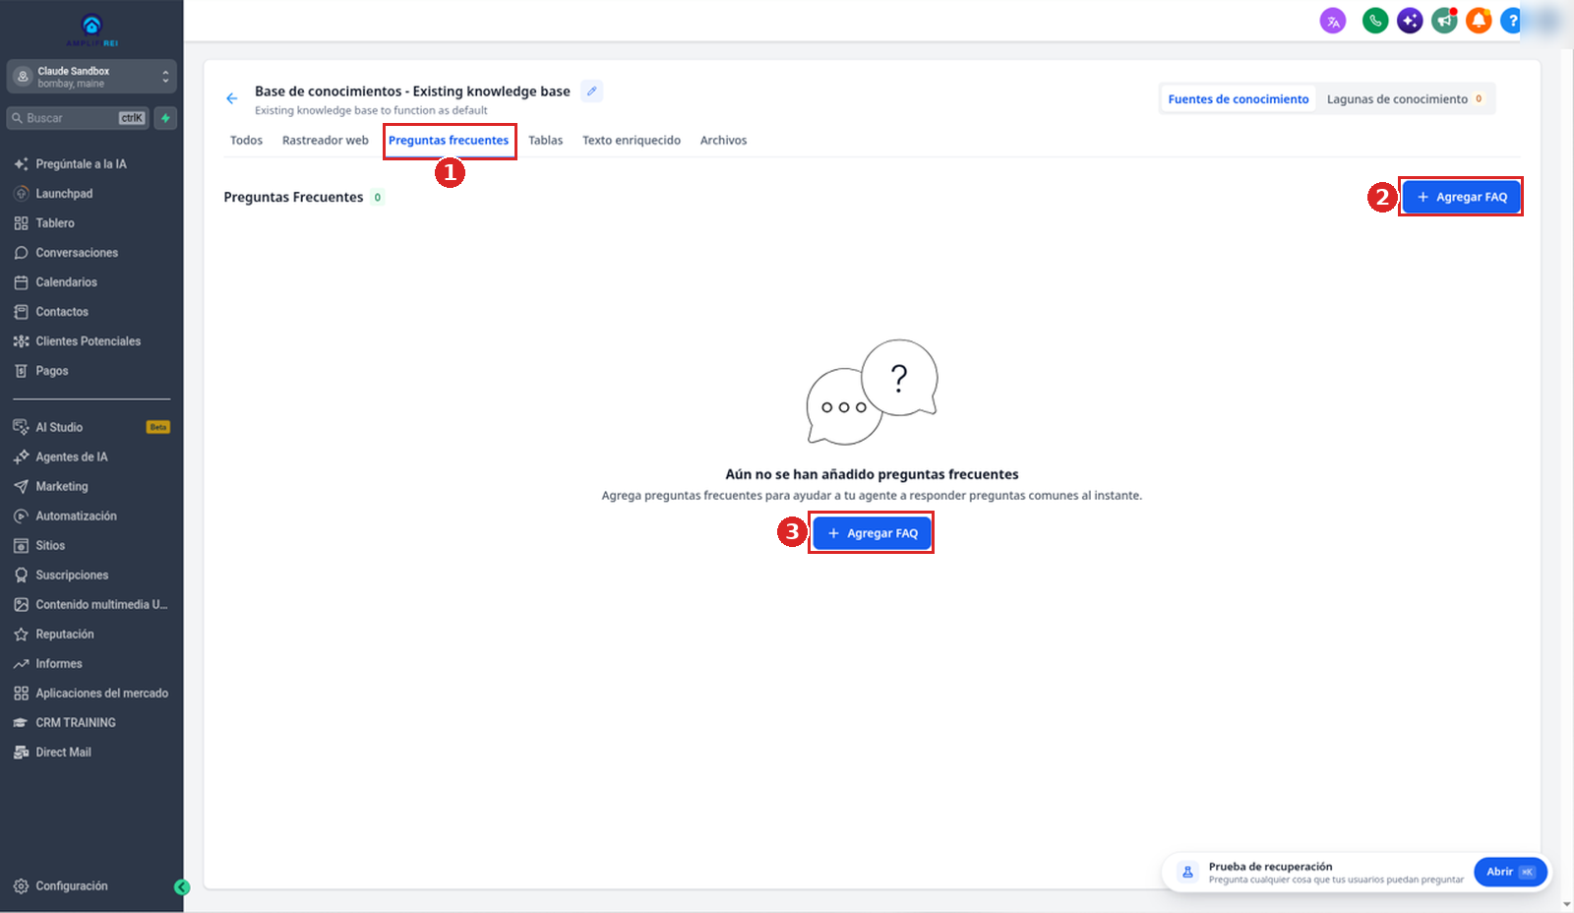1574x913 pixels.
Task: Click the purple translate language icon
Action: coord(1333,21)
